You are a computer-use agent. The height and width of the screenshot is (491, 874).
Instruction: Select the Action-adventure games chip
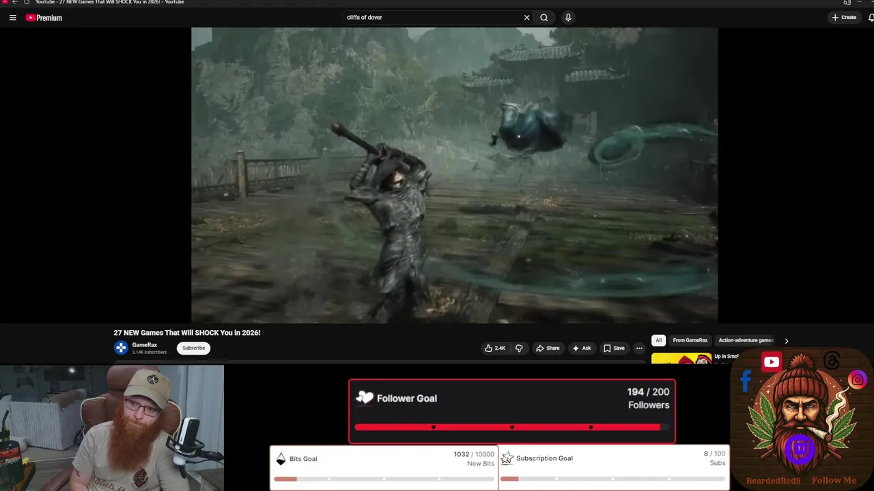(x=746, y=340)
